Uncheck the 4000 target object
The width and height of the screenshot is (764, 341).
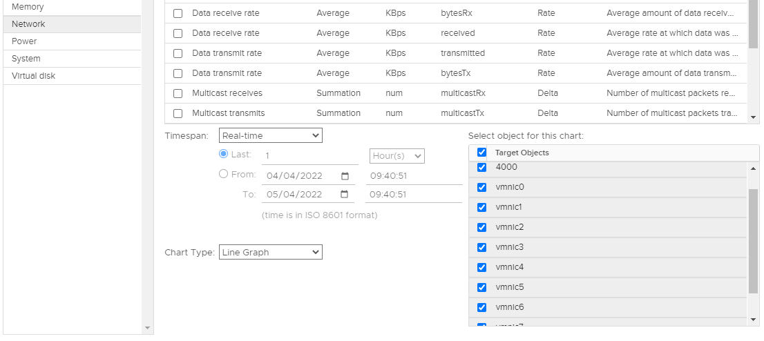[482, 167]
